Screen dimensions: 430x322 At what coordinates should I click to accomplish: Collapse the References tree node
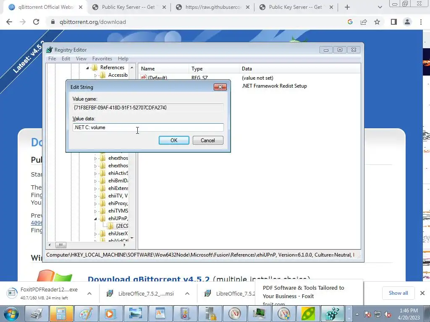pyautogui.click(x=87, y=68)
